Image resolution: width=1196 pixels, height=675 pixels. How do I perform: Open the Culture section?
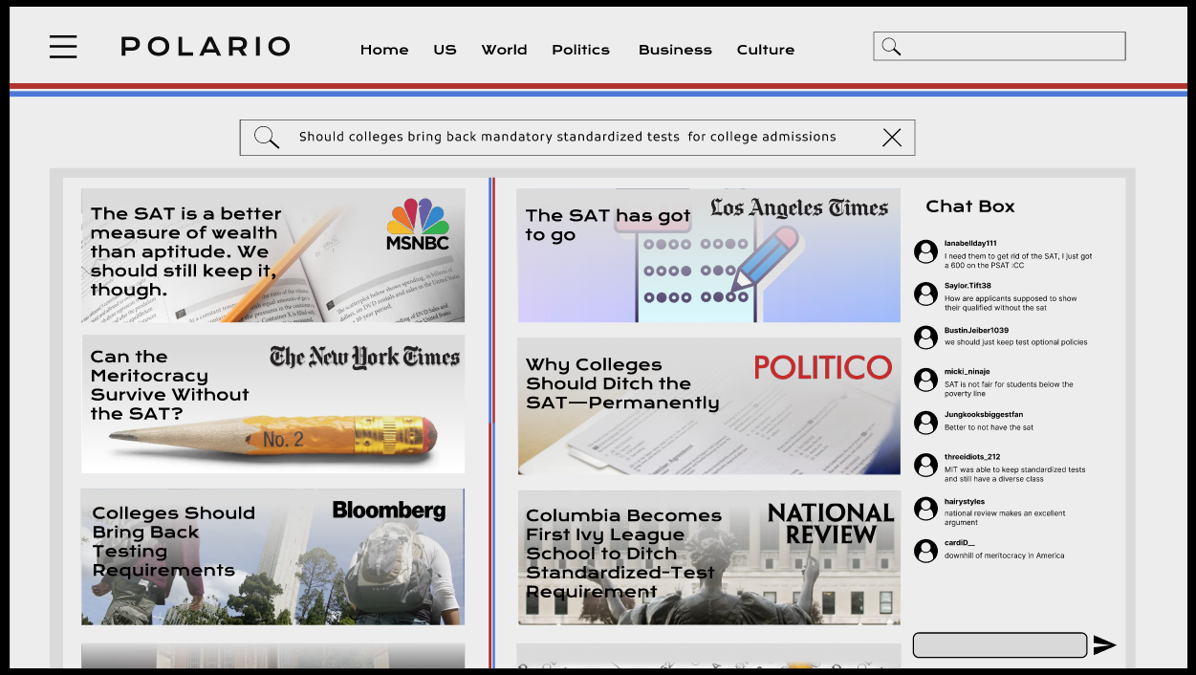pos(765,50)
